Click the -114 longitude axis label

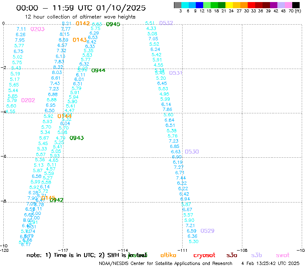coord(123,250)
